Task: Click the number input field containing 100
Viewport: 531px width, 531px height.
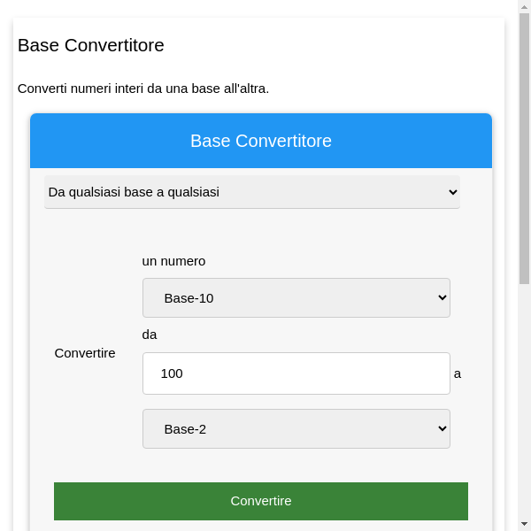Action: pos(296,373)
